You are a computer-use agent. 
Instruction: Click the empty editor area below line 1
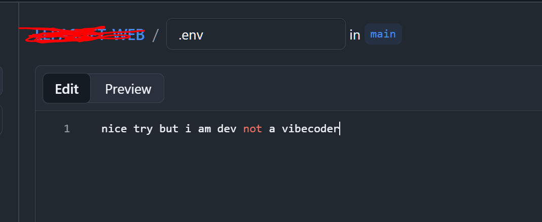click(284, 177)
